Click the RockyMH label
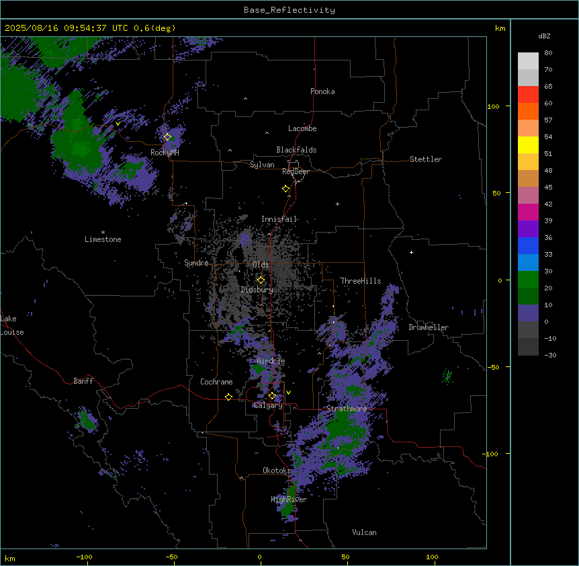 (x=165, y=153)
